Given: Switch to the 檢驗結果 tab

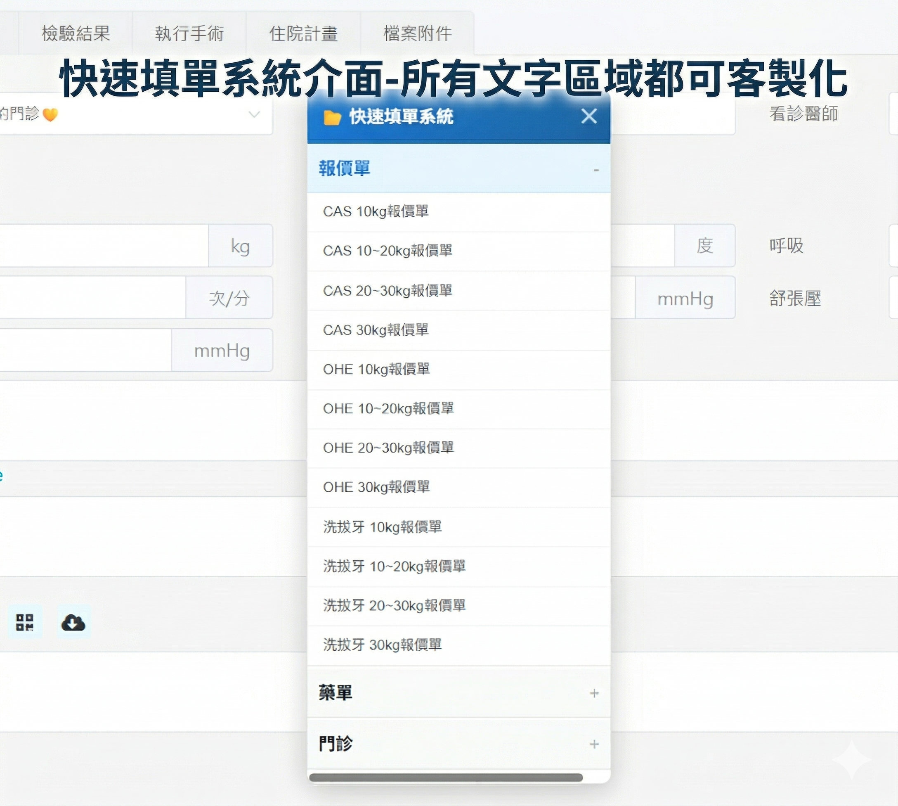Looking at the screenshot, I should coord(75,32).
